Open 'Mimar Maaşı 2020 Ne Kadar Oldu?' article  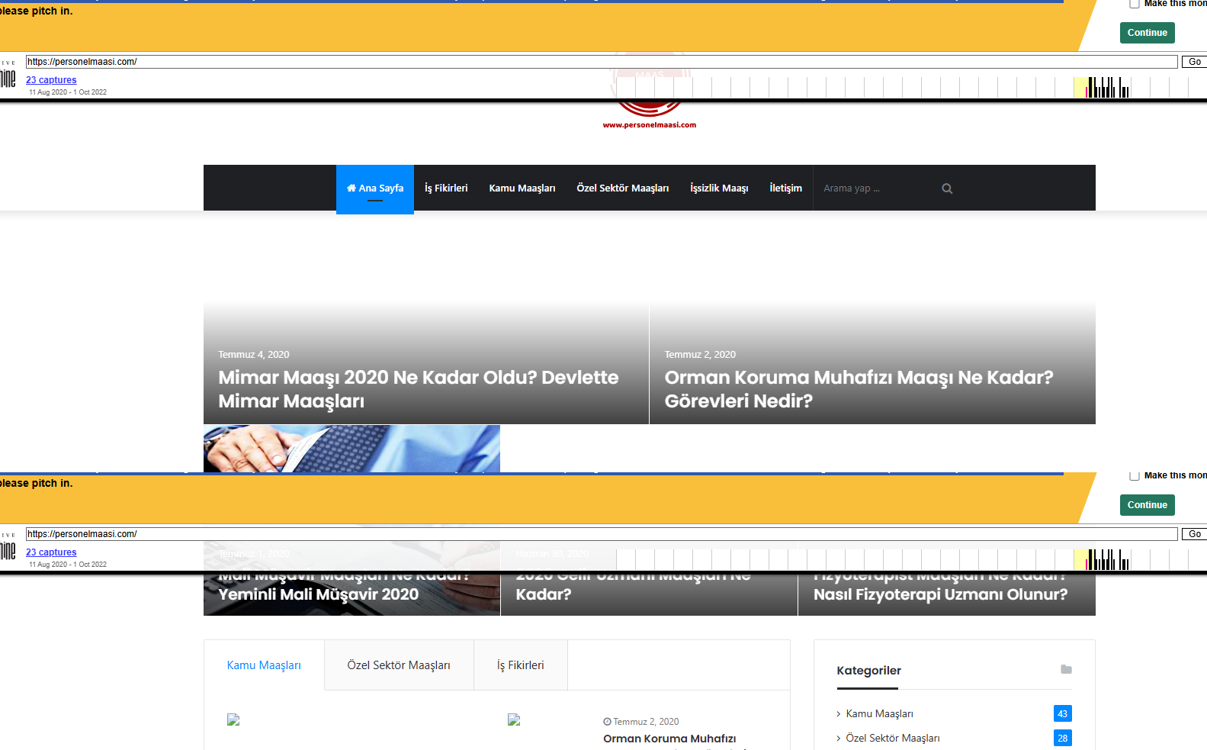pyautogui.click(x=419, y=389)
